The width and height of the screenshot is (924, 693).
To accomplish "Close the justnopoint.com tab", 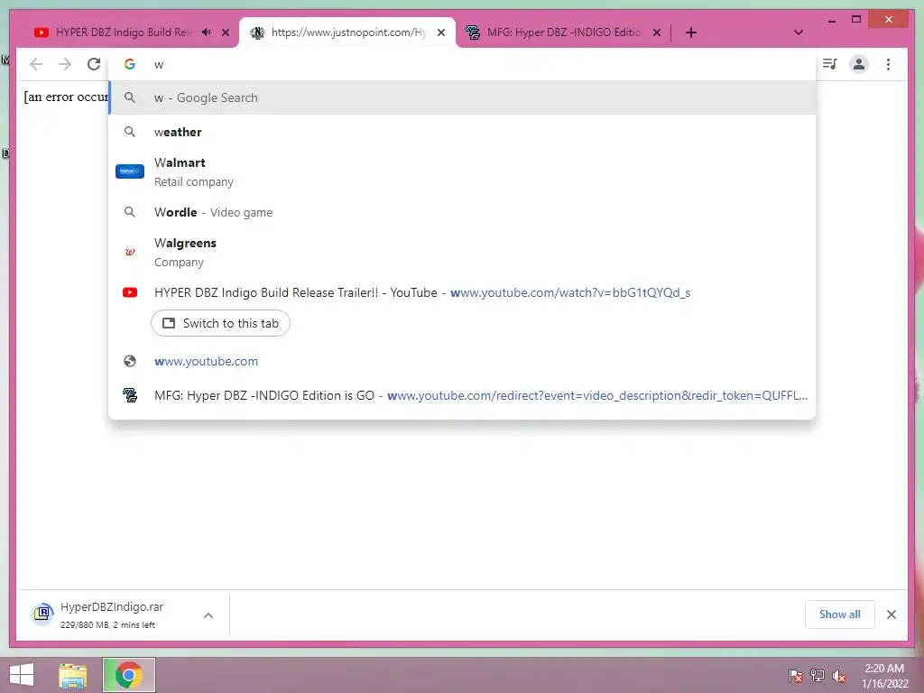I will [x=440, y=32].
